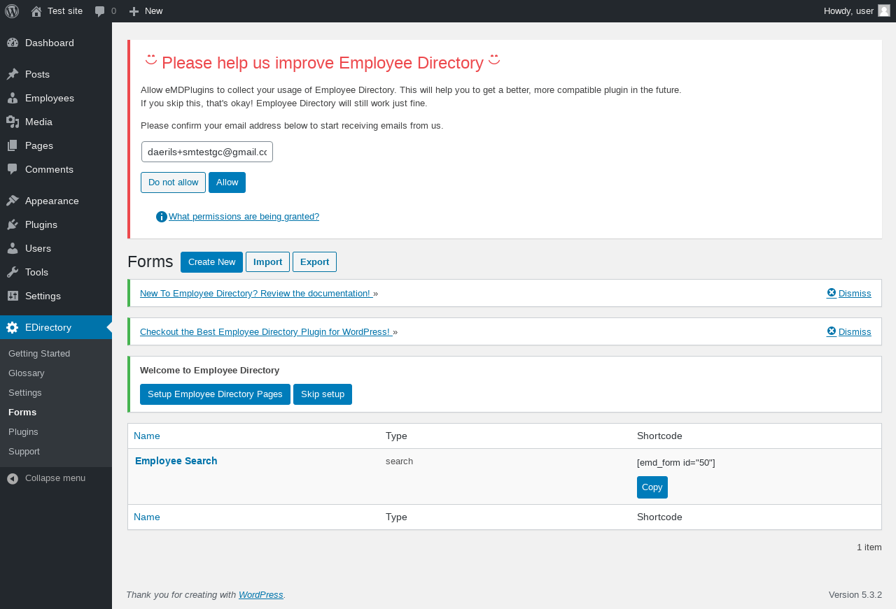Open Checkout the Best Employee Directory Plugin link

click(266, 332)
